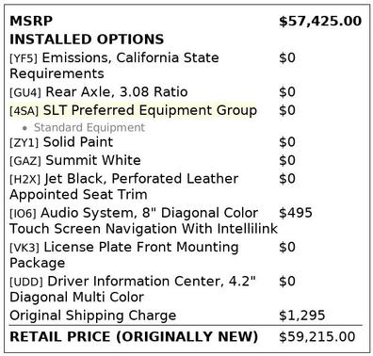
Task: Click the GU4 option code
Action: tap(25, 92)
